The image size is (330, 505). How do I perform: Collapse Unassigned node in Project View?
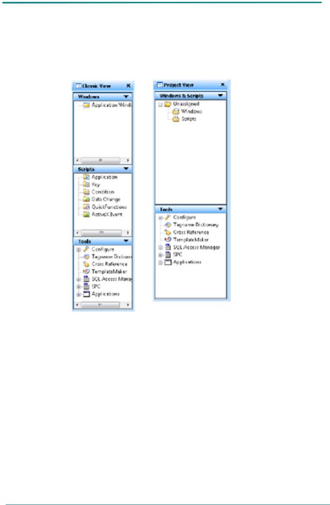tap(160, 104)
